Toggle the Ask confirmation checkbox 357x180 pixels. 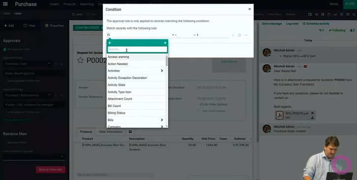tap(199, 111)
